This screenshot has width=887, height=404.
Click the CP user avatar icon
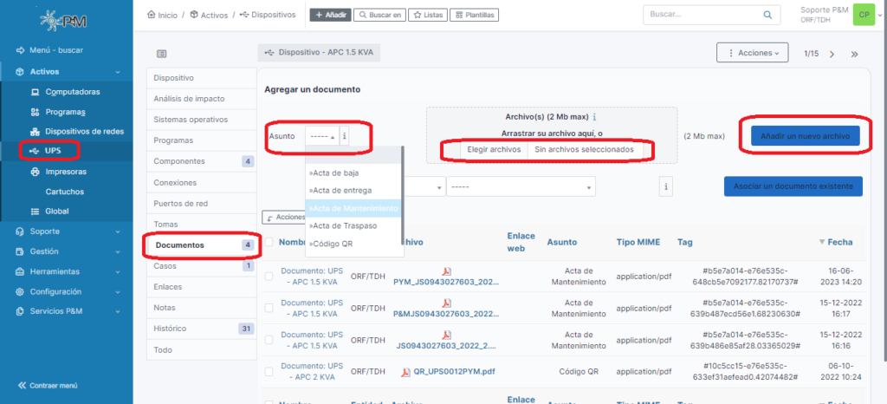pyautogui.click(x=862, y=15)
